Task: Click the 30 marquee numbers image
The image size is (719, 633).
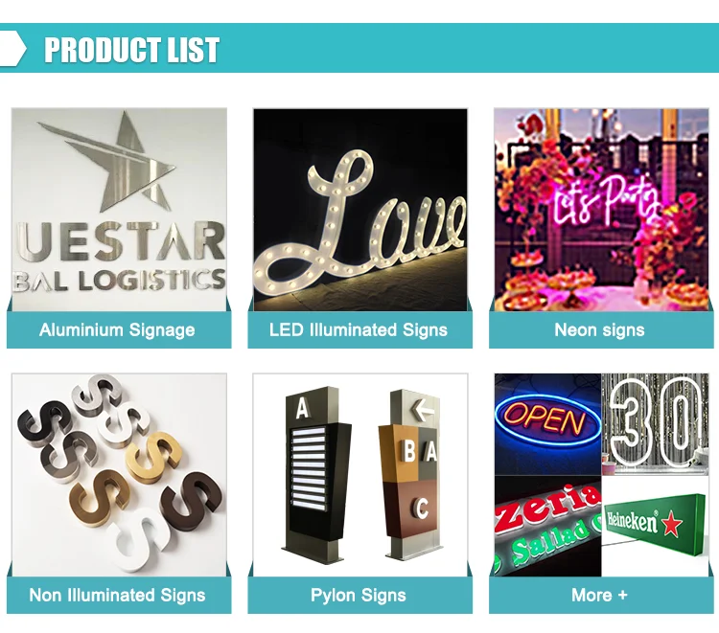Action: point(656,424)
